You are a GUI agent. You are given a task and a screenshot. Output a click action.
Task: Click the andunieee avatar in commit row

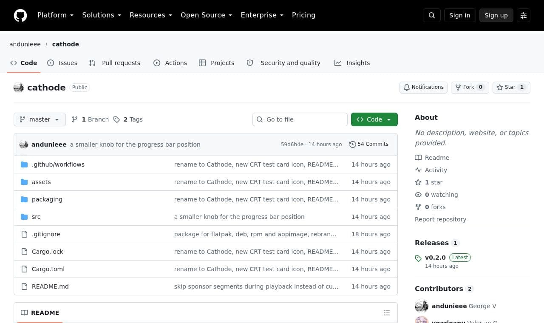[x=24, y=144]
